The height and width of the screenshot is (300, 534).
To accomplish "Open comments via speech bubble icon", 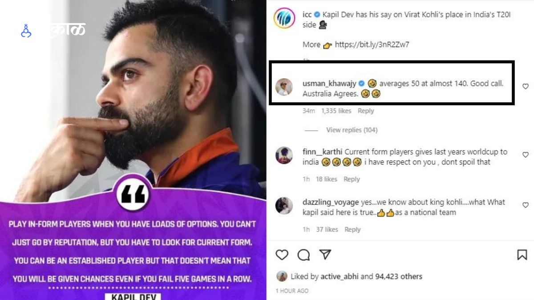I will pyautogui.click(x=303, y=255).
